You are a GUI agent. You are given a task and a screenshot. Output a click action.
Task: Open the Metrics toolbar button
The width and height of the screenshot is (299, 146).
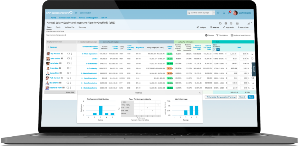pos(215,27)
